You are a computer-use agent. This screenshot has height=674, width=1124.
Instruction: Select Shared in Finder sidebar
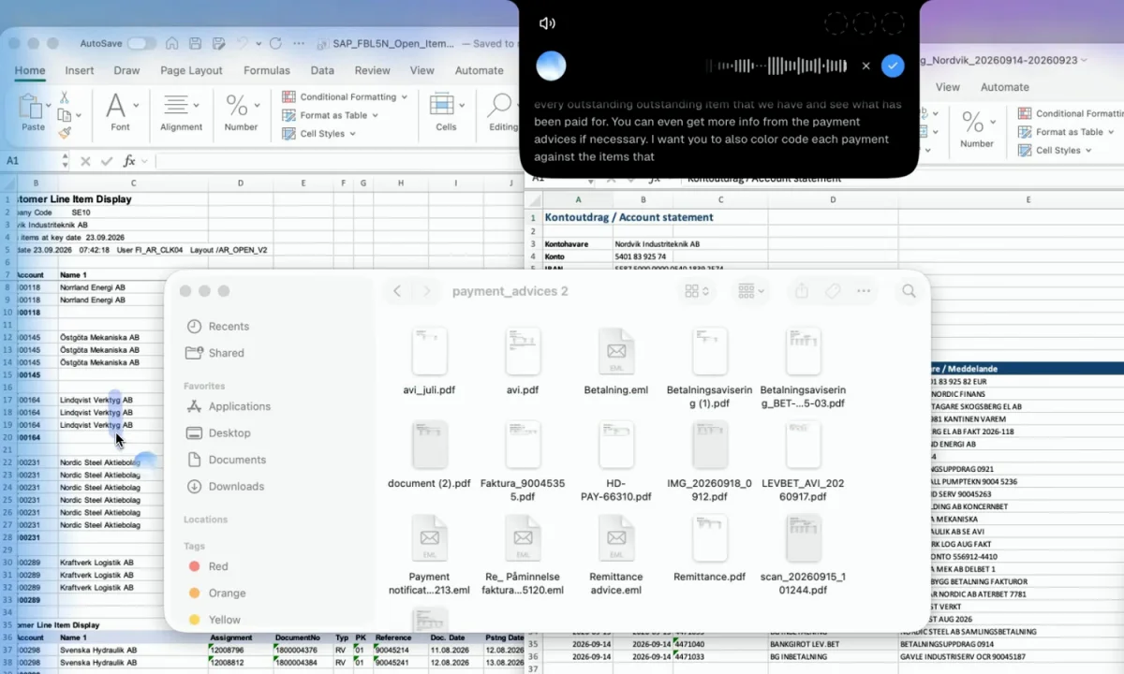tap(215, 353)
